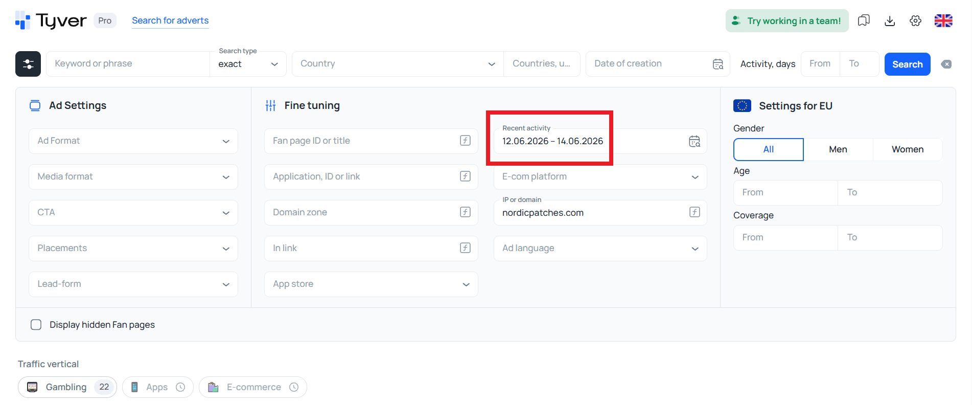
Task: Click the Gambling slot machine icon
Action: pyautogui.click(x=32, y=387)
